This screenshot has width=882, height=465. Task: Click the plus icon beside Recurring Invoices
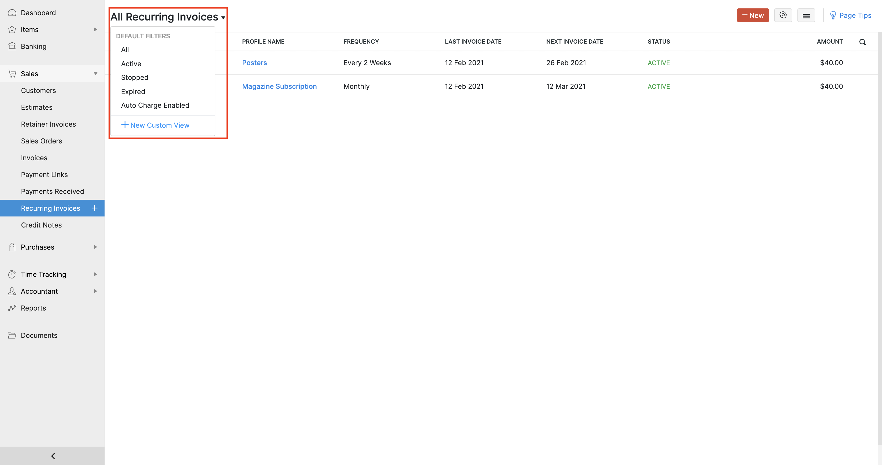point(95,208)
